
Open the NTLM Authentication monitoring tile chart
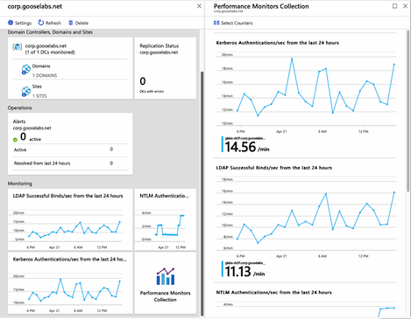click(x=166, y=219)
